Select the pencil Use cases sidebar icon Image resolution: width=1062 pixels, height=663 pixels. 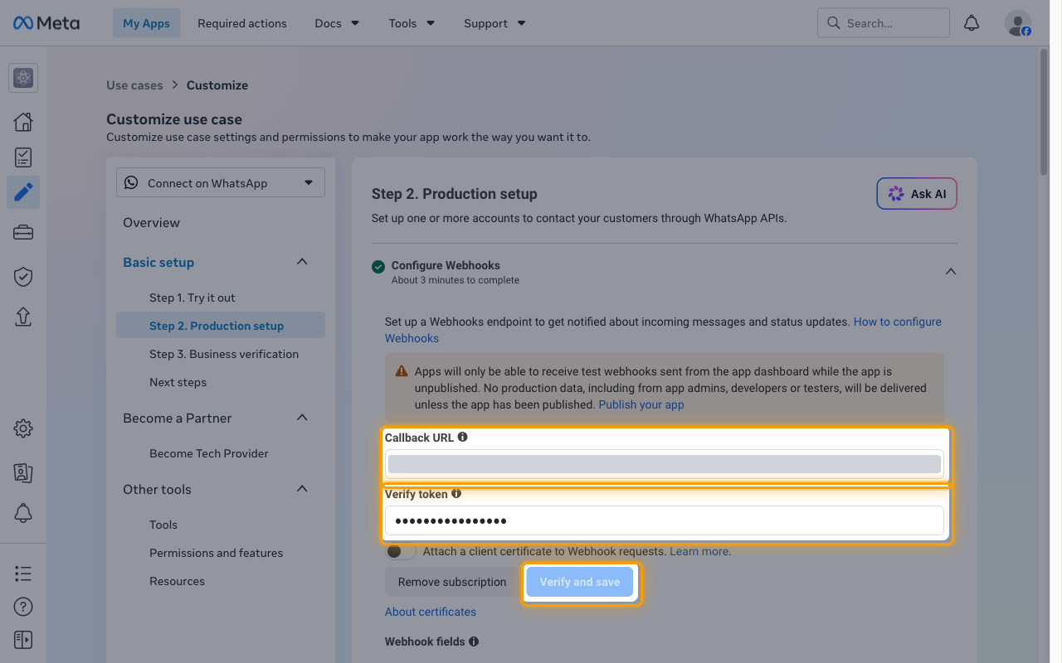pyautogui.click(x=23, y=192)
